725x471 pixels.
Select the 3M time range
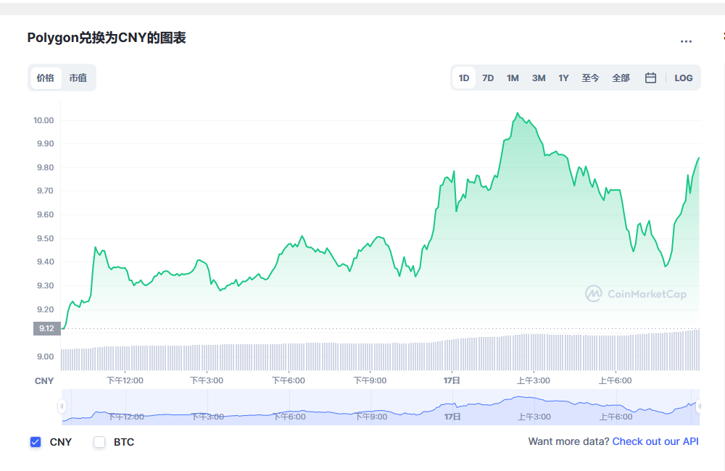[539, 78]
